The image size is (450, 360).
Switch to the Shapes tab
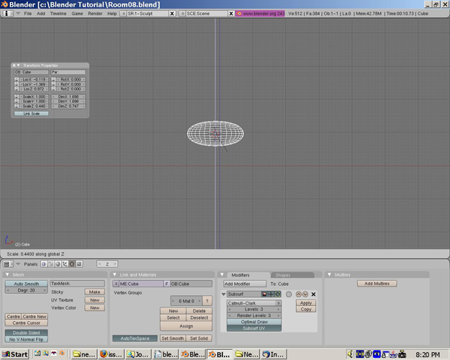pyautogui.click(x=283, y=275)
